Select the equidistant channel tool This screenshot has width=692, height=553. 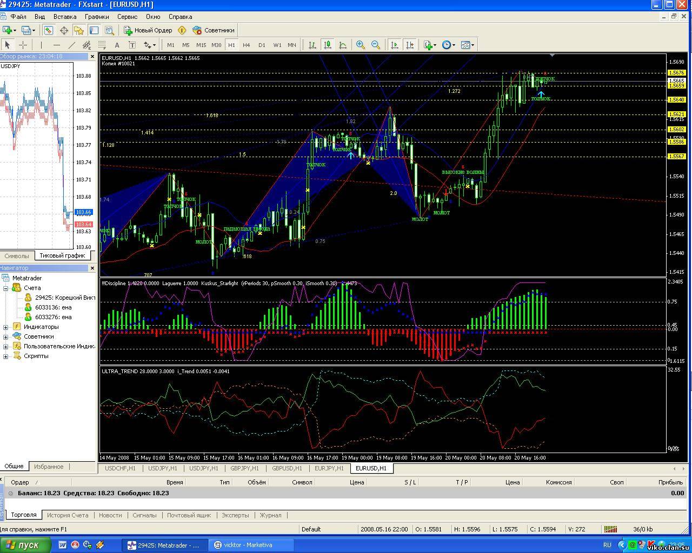tap(86, 45)
